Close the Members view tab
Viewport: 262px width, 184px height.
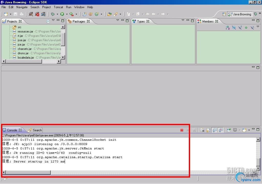217,21
